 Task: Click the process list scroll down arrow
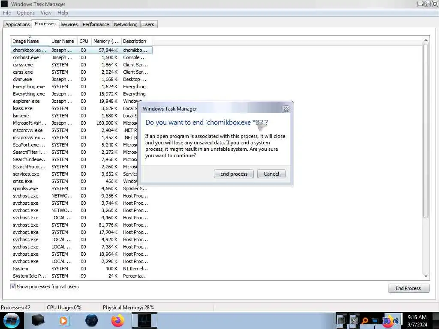[x=426, y=276]
